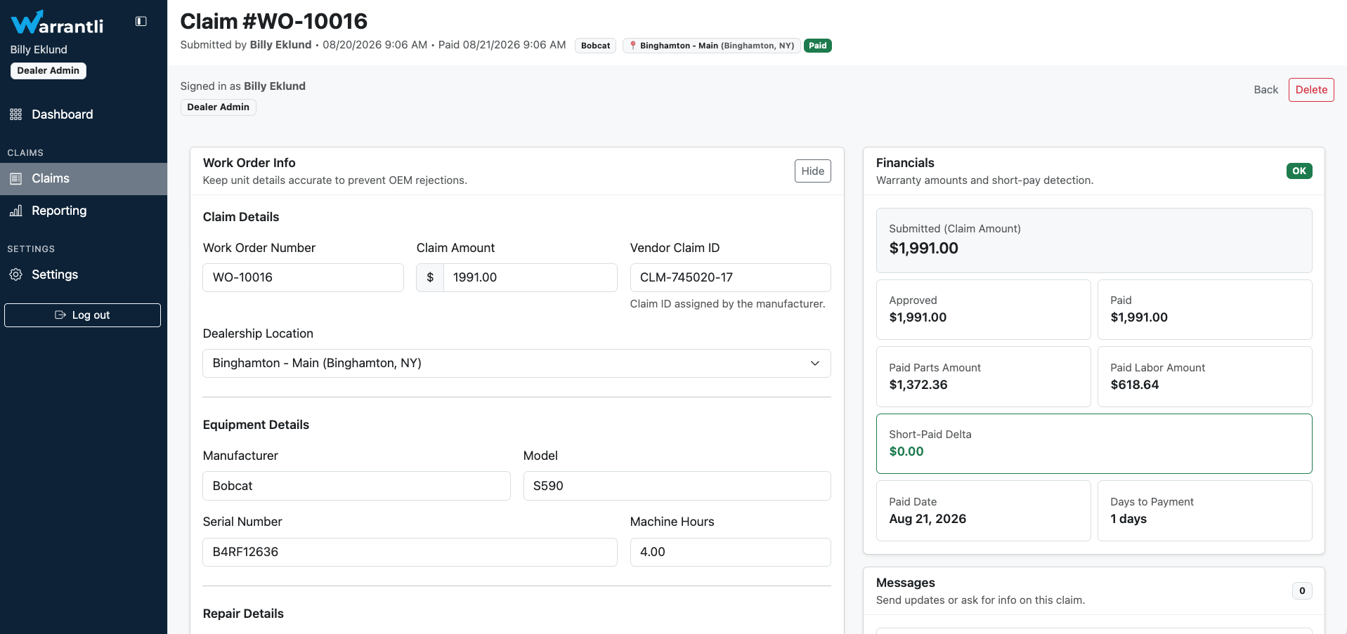Click the Messages count badge

pos(1302,591)
